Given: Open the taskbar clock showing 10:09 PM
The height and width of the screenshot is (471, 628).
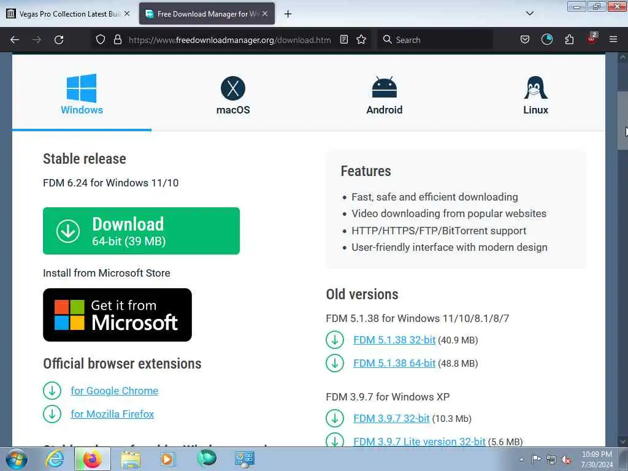Looking at the screenshot, I should click(597, 459).
